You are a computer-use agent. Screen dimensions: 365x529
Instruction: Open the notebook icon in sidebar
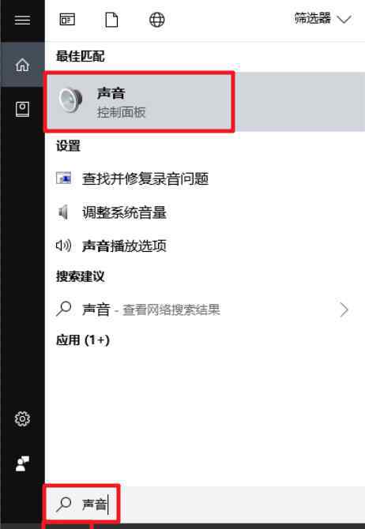pos(22,110)
